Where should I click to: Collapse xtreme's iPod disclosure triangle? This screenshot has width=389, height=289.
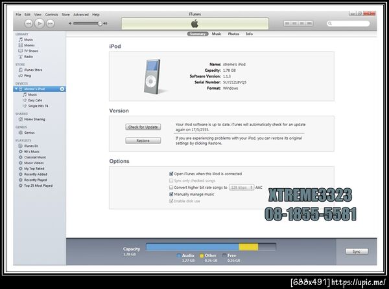[17, 89]
